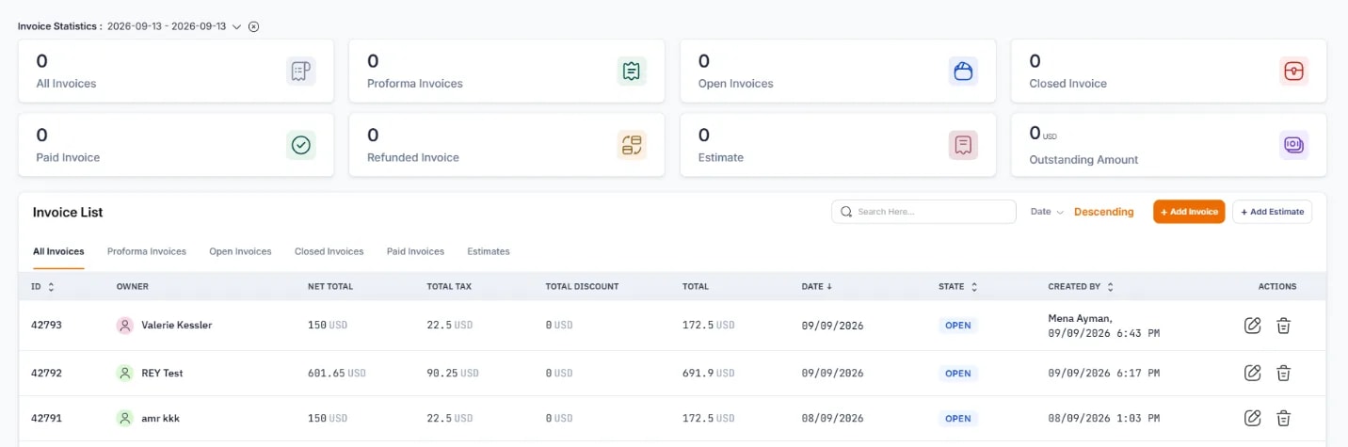Viewport: 1348px width, 447px height.
Task: Click the Owner column header
Action: click(133, 286)
